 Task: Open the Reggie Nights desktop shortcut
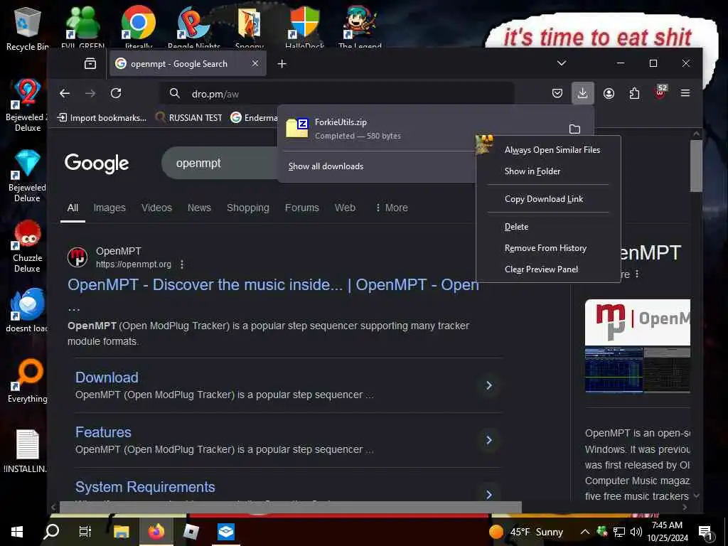tap(194, 27)
